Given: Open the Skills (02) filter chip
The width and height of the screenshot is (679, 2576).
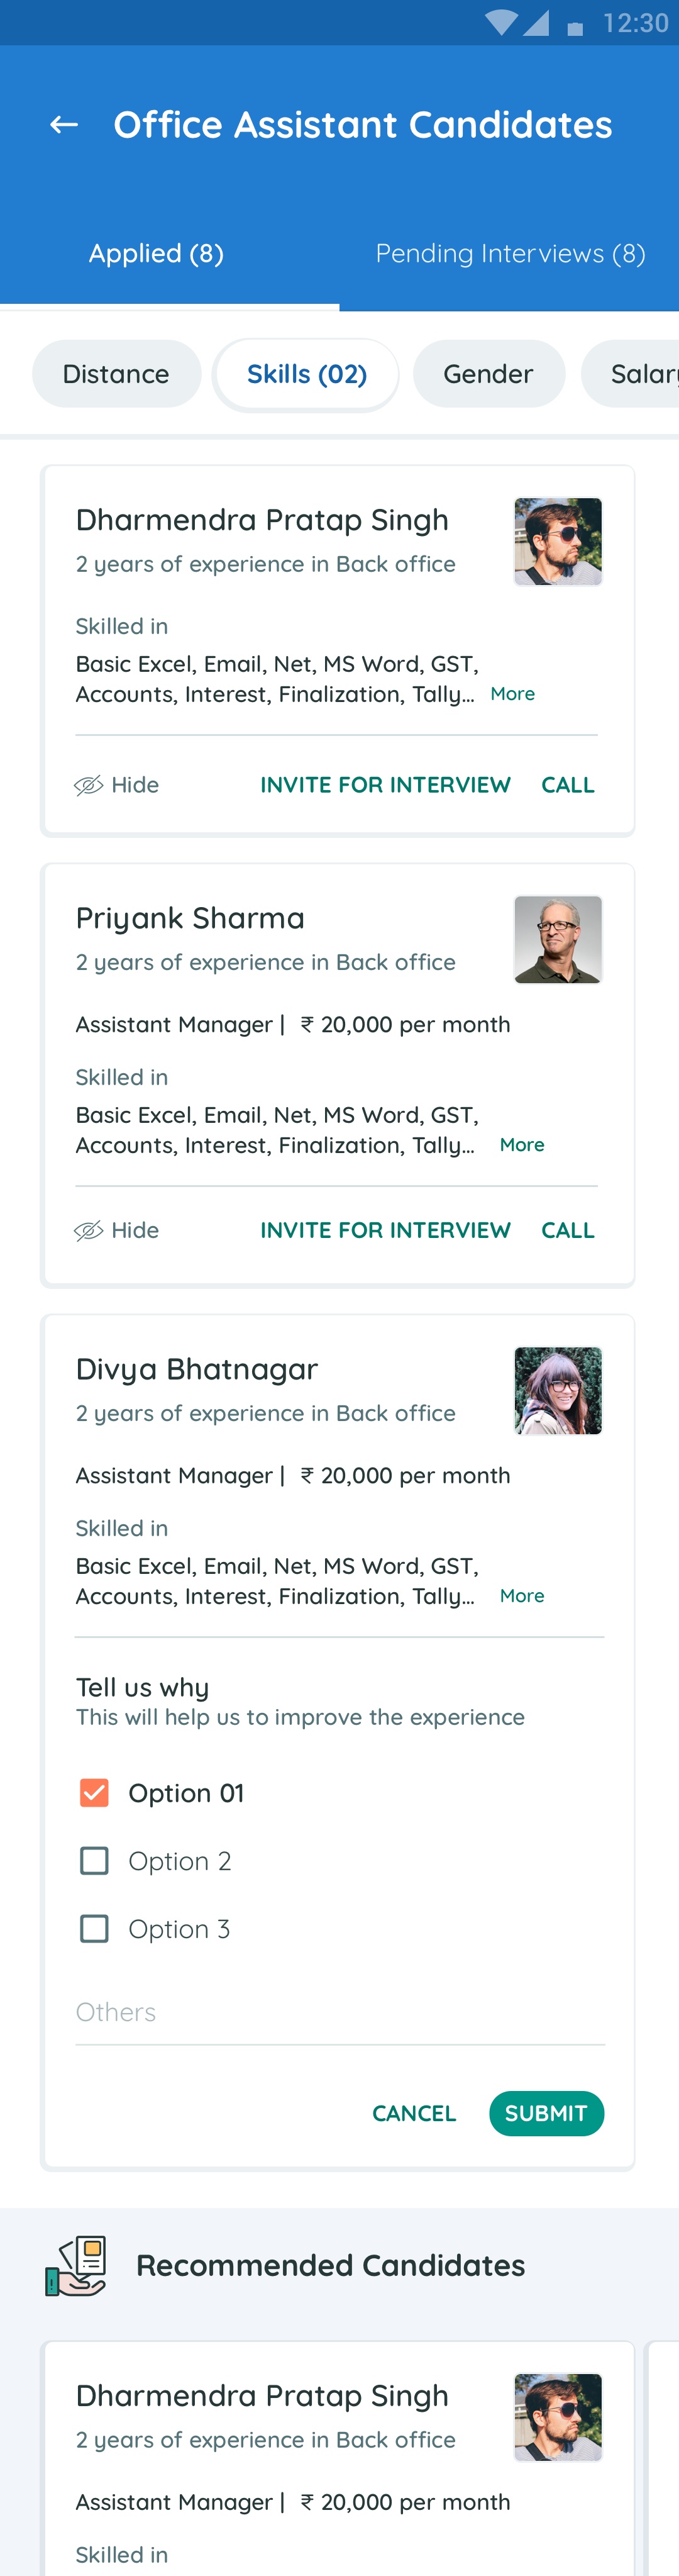Looking at the screenshot, I should (x=306, y=374).
